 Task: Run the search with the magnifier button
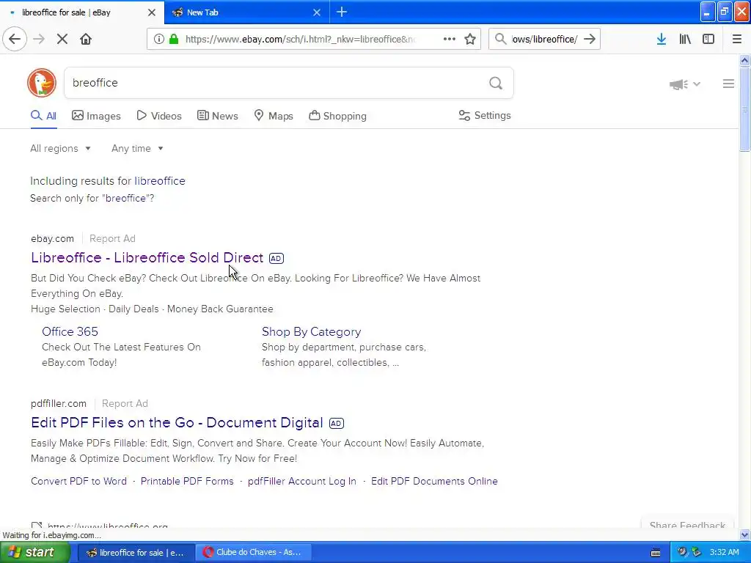[496, 84]
